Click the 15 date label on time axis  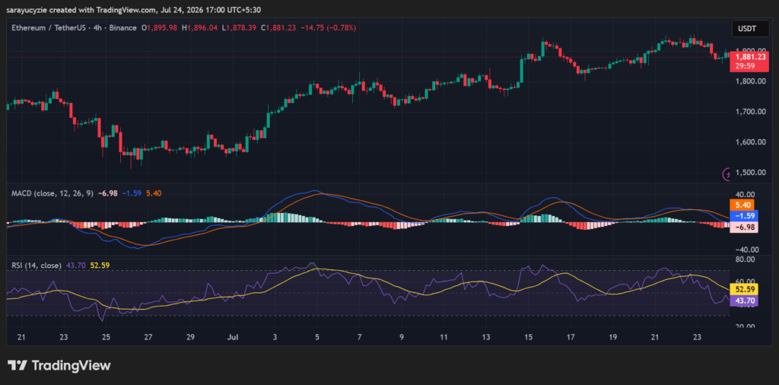click(x=528, y=337)
